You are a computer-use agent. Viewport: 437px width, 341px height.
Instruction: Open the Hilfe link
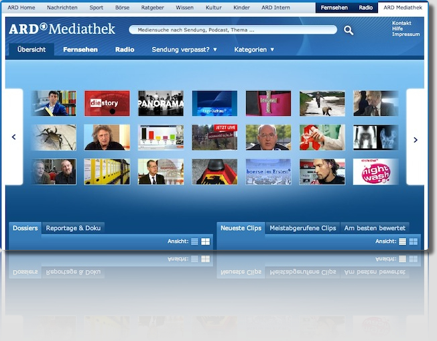397,29
